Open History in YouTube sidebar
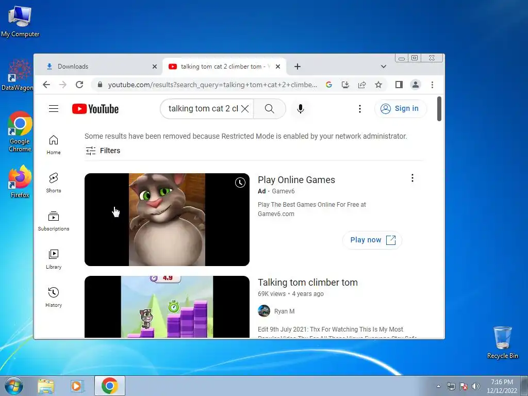This screenshot has width=528, height=396. [54, 298]
